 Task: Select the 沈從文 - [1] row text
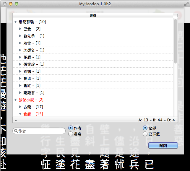(34, 50)
